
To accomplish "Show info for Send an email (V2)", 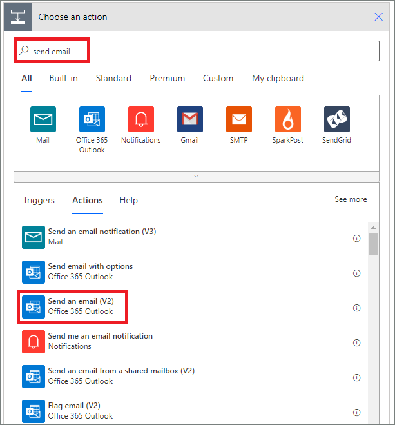I will click(356, 308).
